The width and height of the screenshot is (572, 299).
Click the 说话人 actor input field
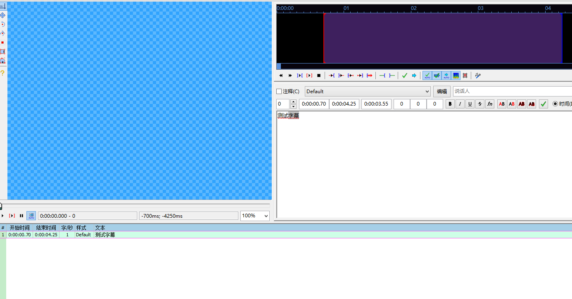coord(512,91)
